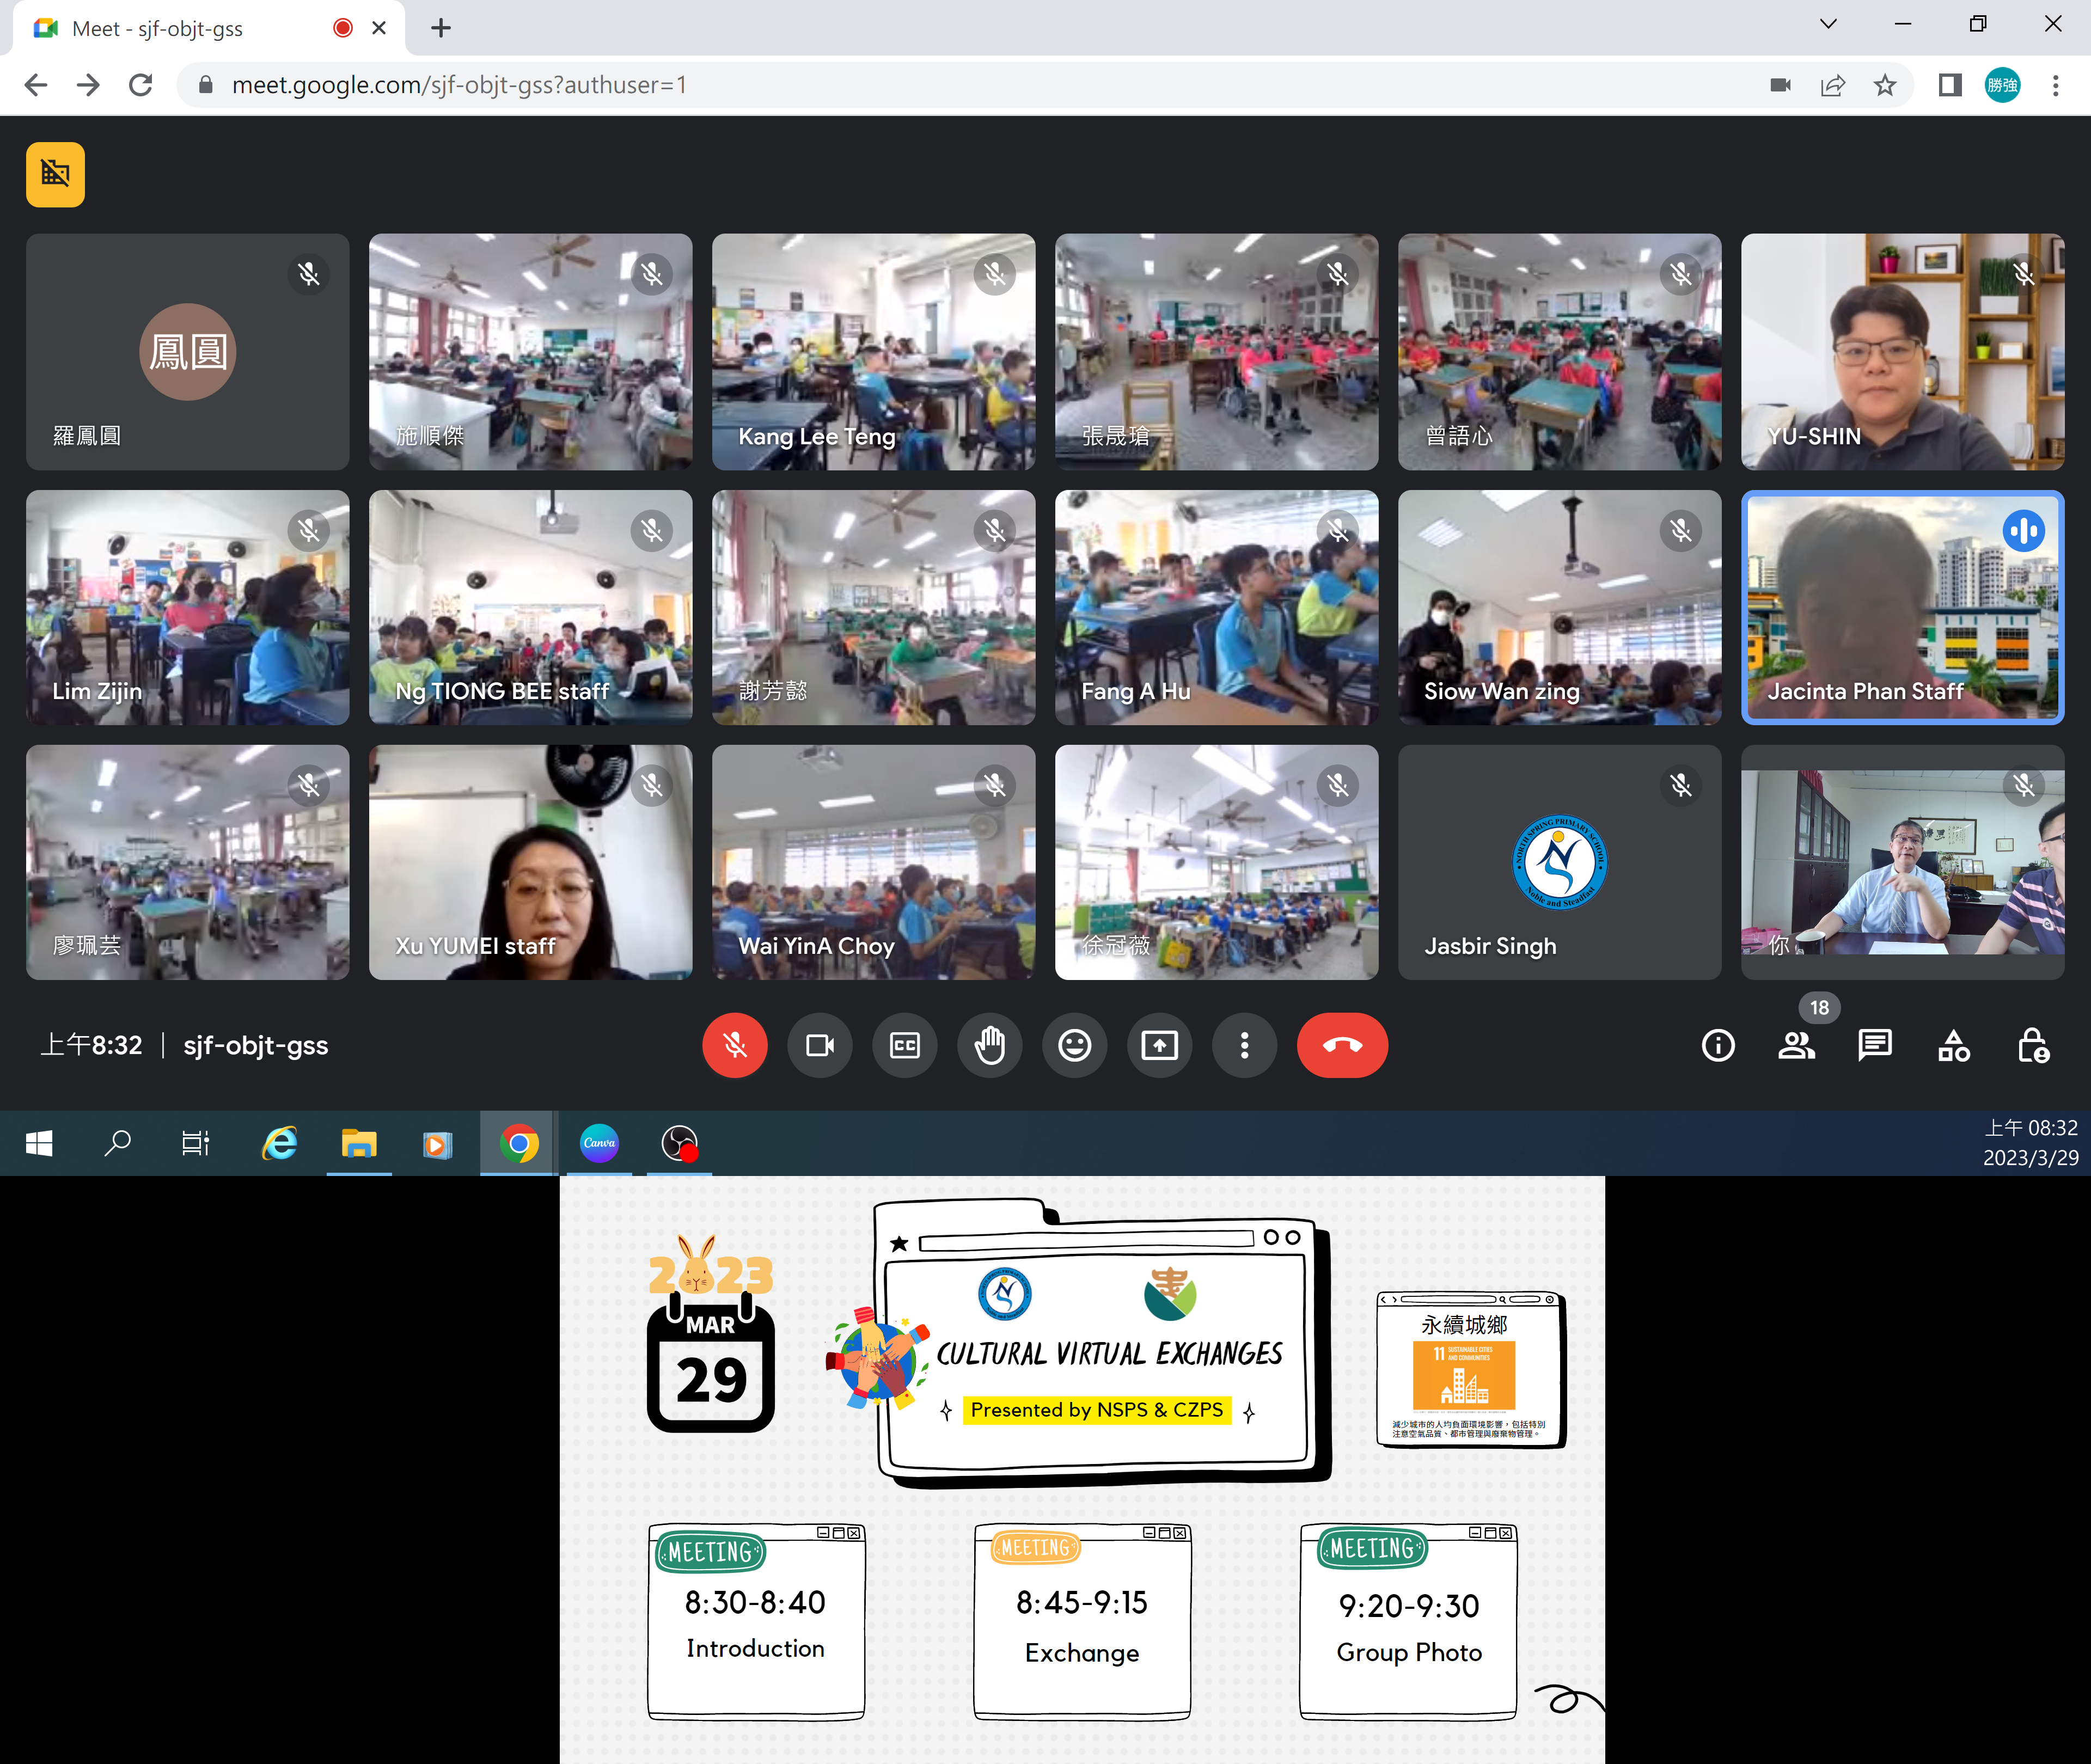Raise your hand in the meeting
Viewport: 2091px width, 1764px height.
click(x=989, y=1045)
